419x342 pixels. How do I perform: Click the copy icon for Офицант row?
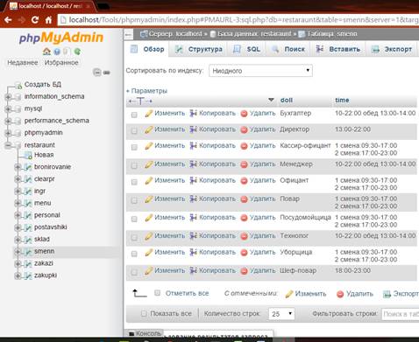point(193,180)
